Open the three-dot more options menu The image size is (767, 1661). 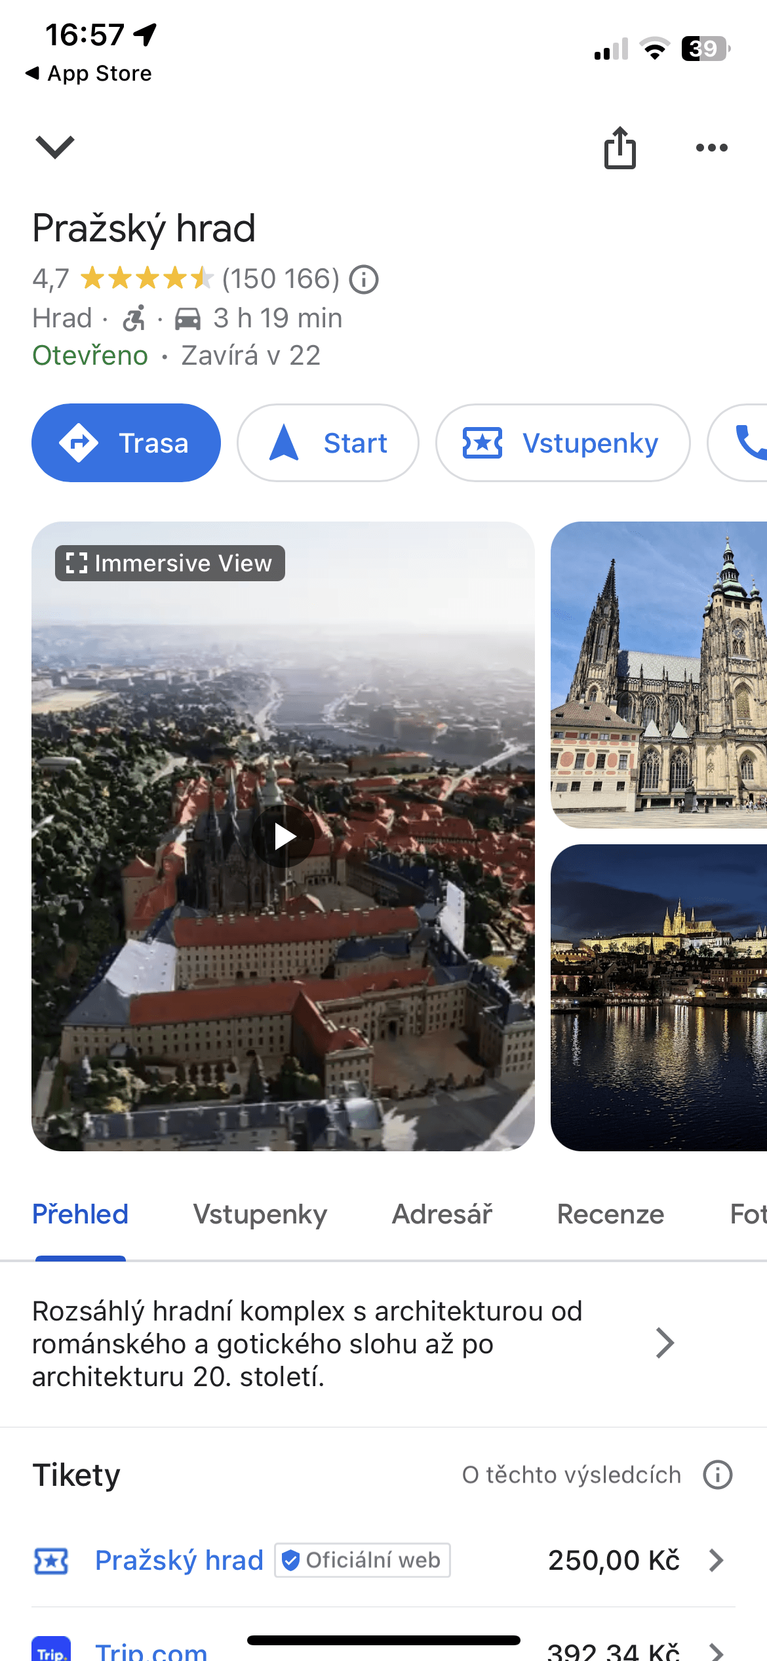point(711,148)
